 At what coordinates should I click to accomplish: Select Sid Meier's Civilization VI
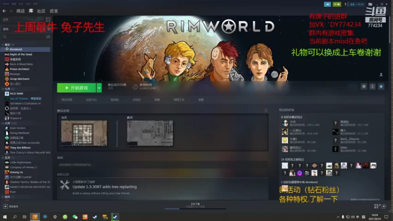(x=26, y=104)
